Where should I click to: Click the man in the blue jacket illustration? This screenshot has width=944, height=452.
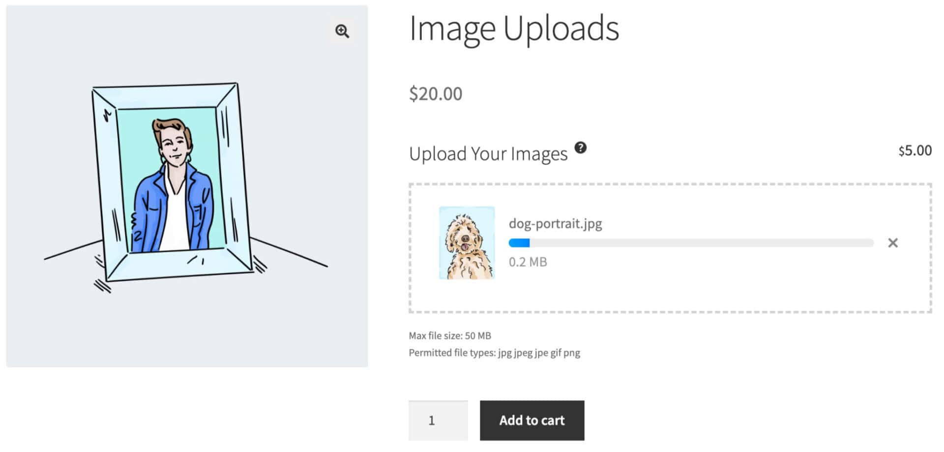coord(172,197)
